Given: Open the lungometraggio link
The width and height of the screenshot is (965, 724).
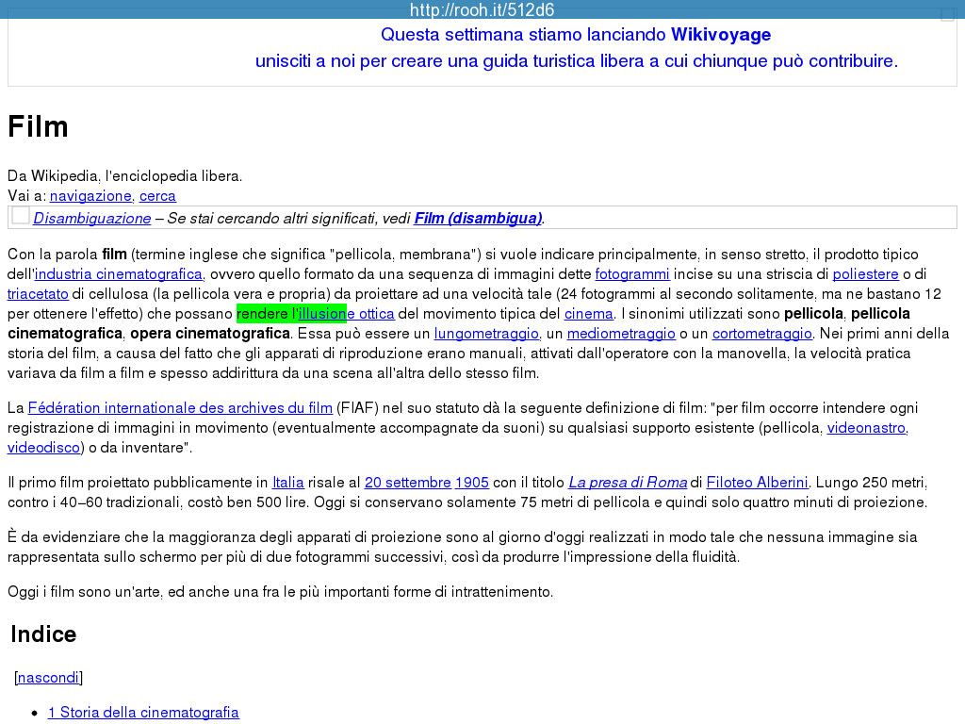Looking at the screenshot, I should pos(486,334).
